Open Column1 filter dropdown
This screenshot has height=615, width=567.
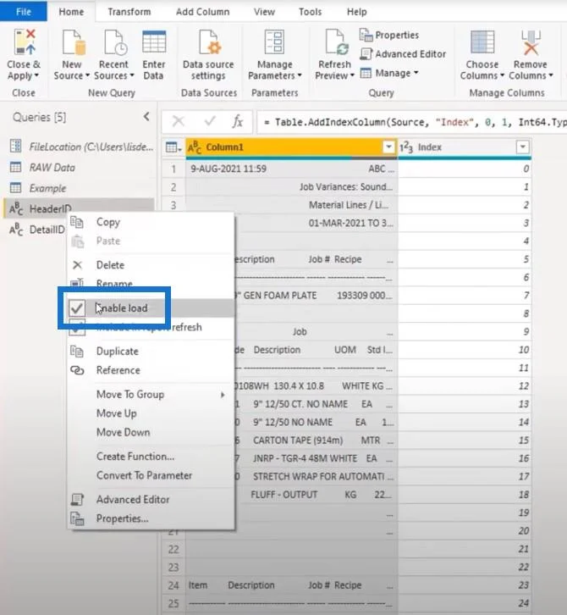point(388,147)
